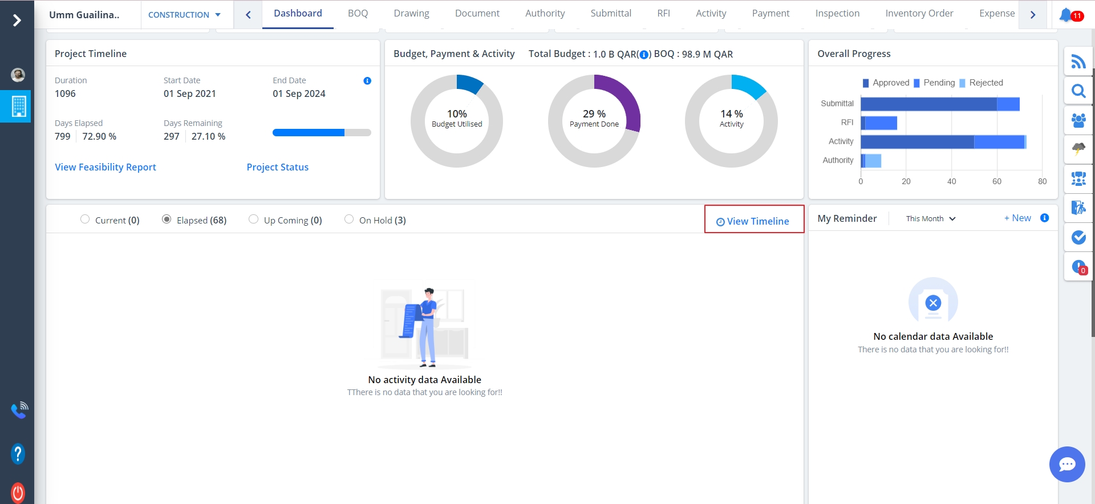Screen dimensions: 1095x504
Task: Click the phone call icon
Action: pos(19,409)
